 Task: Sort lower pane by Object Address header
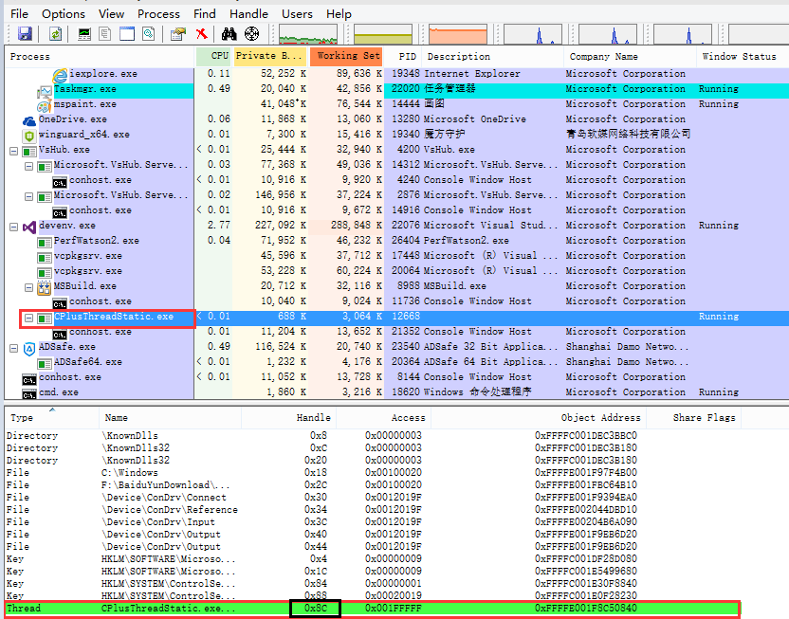tap(539, 417)
